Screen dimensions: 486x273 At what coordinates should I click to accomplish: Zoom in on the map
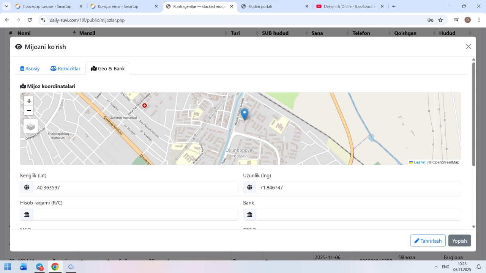(x=29, y=101)
